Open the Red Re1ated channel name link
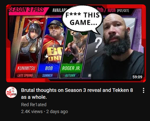Screen dimensions: 150x121 [x=34, y=105]
